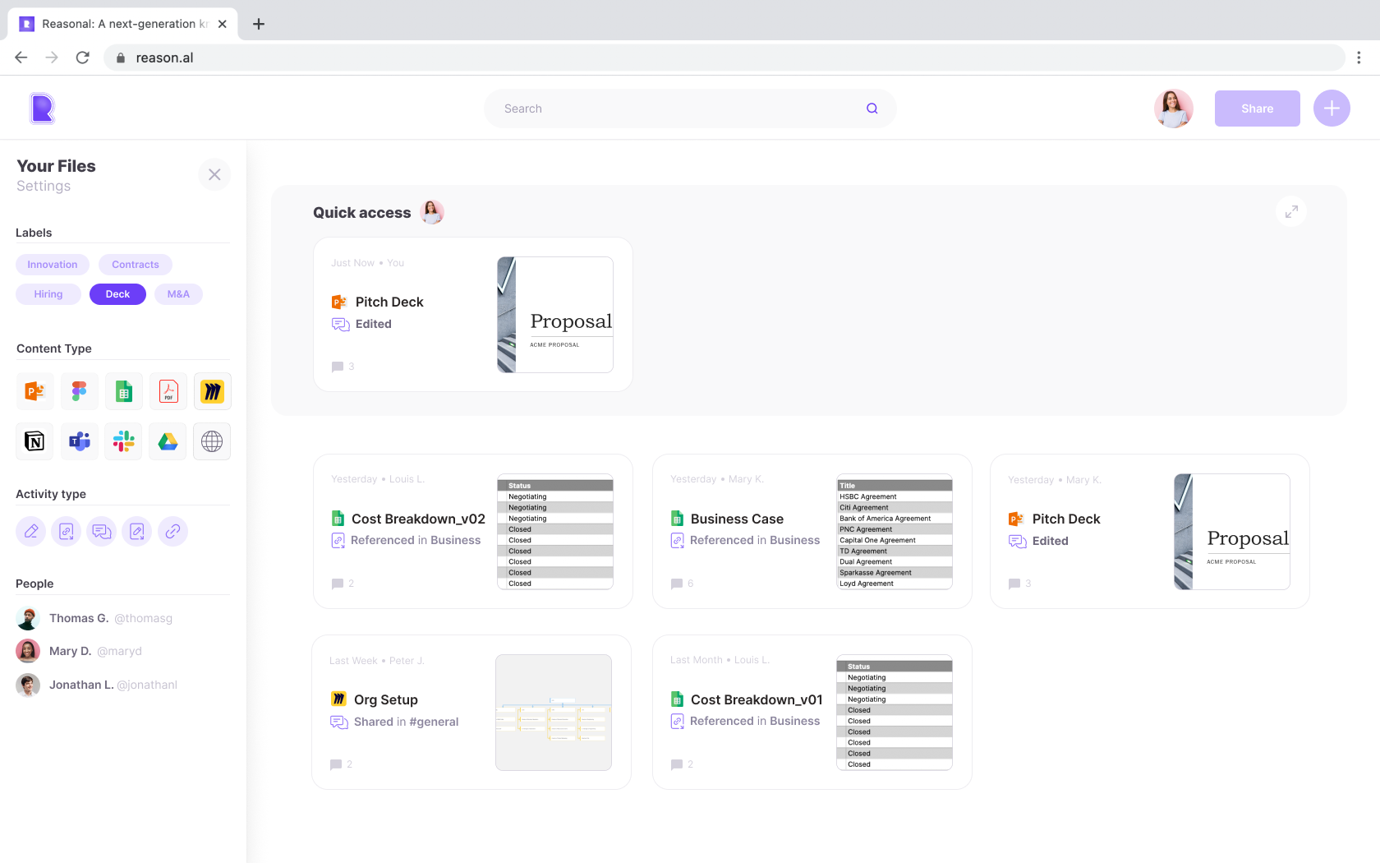1380x863 pixels.
Task: Select the Google Drive content filter
Action: (168, 441)
